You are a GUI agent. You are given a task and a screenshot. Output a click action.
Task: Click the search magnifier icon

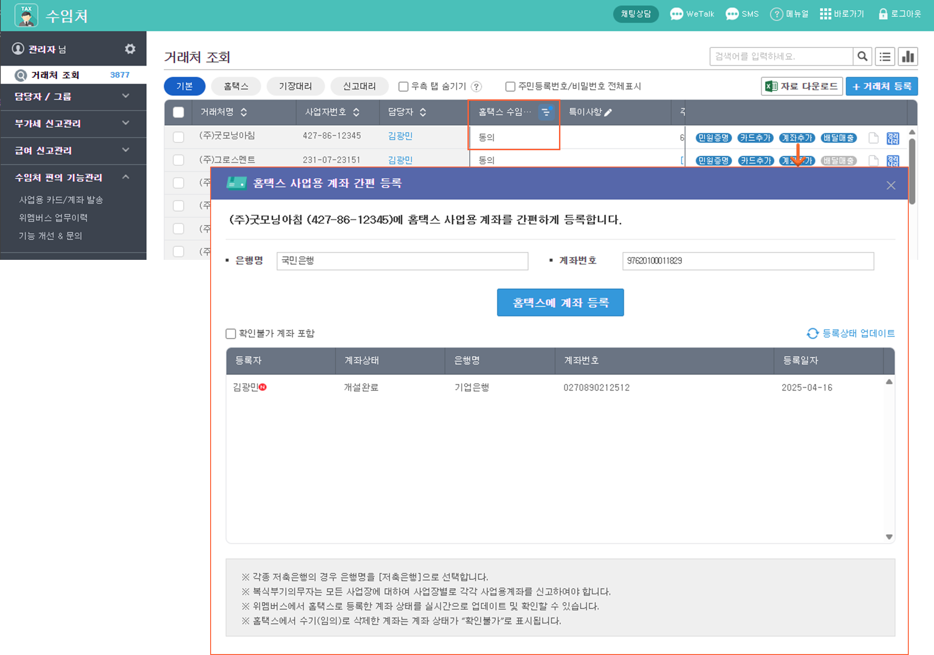[x=862, y=56]
